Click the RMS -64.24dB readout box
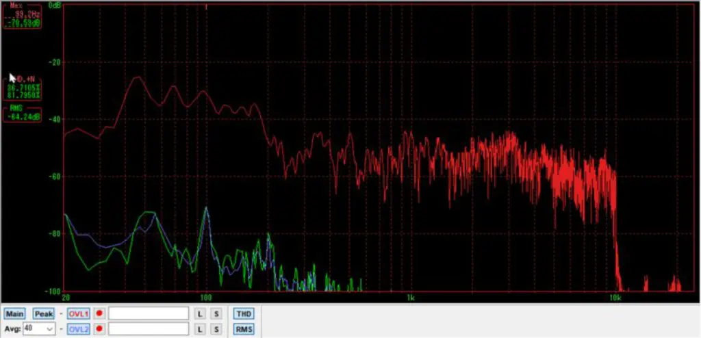 point(23,114)
